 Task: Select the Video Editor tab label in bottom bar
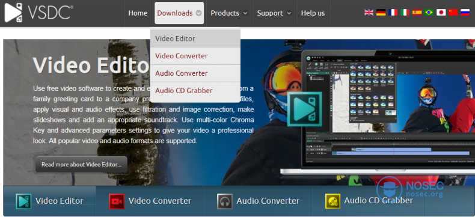pos(60,201)
